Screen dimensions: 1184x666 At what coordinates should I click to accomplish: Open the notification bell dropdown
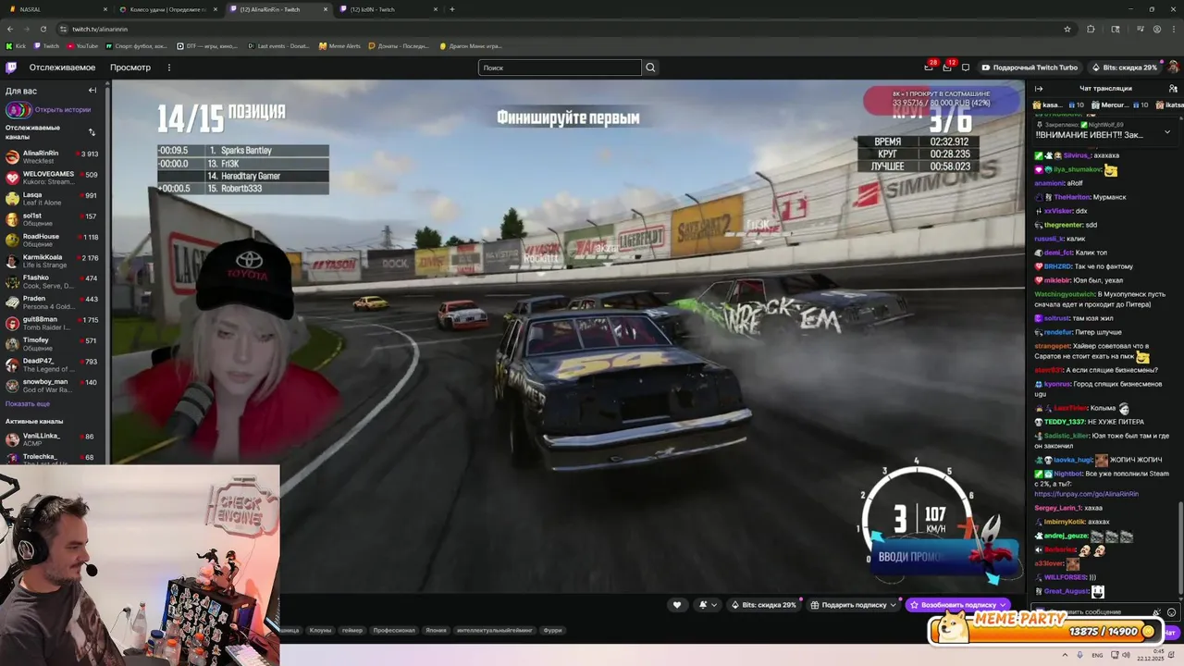pyautogui.click(x=709, y=605)
